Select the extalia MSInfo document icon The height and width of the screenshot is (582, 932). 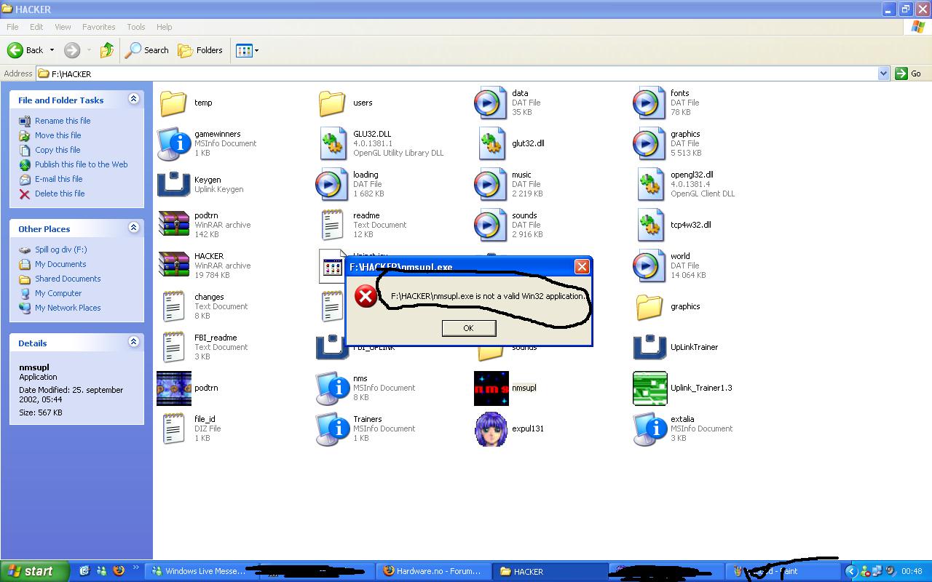tap(649, 428)
